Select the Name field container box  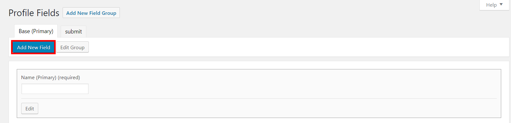pos(259,93)
